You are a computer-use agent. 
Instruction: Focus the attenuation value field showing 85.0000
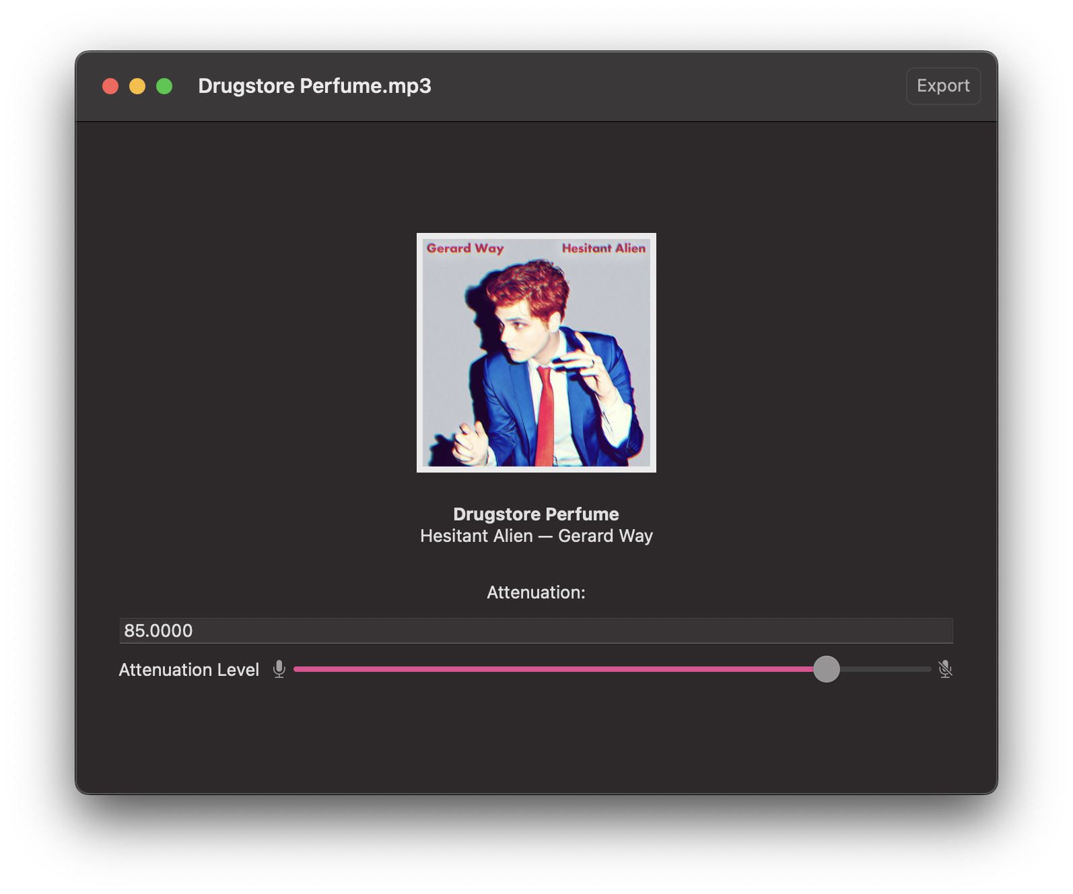(x=536, y=631)
